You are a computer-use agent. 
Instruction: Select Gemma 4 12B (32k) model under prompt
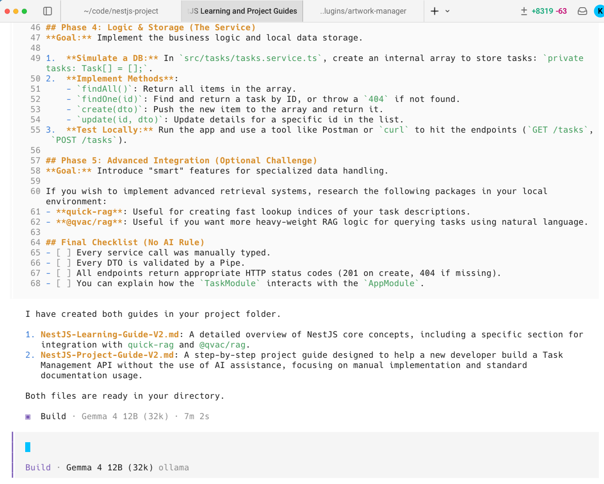tap(109, 467)
